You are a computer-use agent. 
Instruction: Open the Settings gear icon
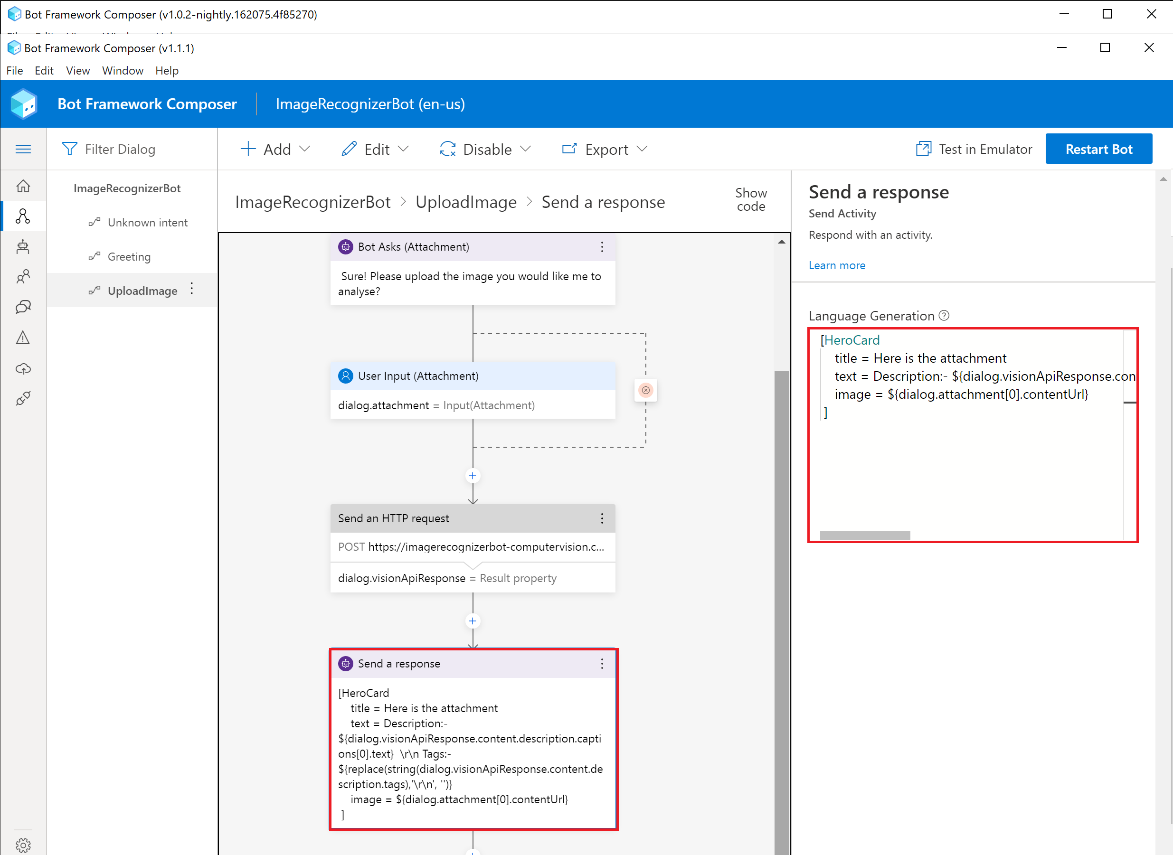[x=23, y=846]
